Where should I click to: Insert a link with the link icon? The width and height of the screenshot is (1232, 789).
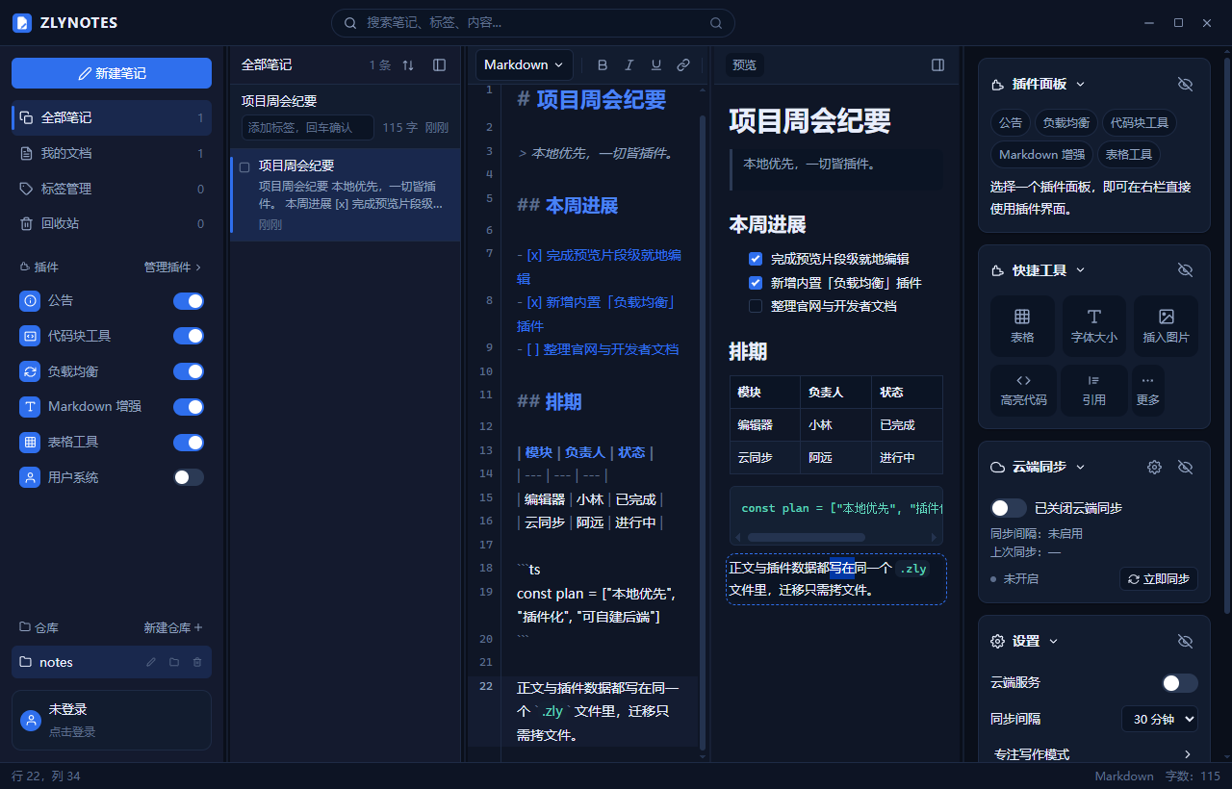click(x=683, y=64)
